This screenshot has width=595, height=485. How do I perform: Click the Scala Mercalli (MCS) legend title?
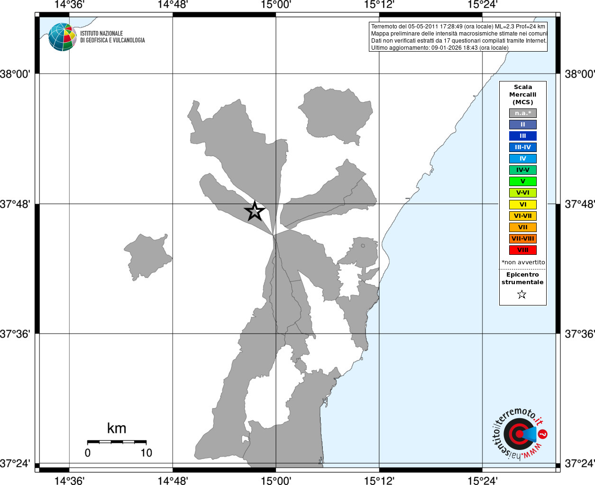coord(523,95)
